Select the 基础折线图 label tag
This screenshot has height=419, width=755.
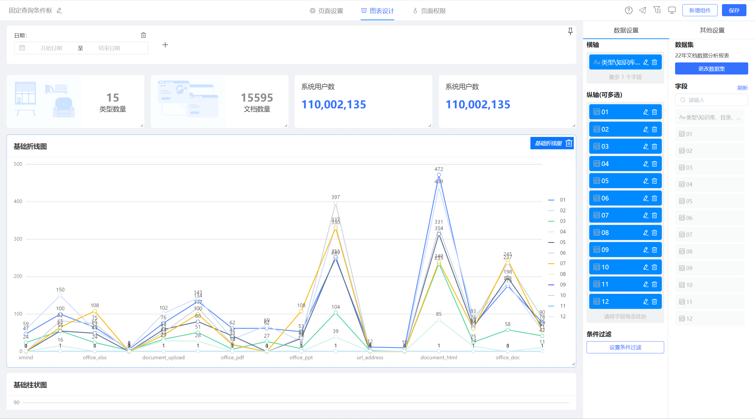click(x=548, y=143)
